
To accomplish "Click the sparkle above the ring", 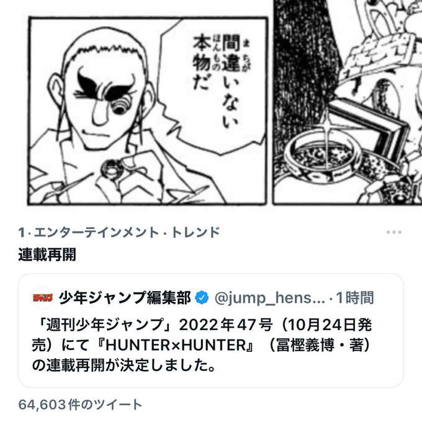I will click(326, 128).
